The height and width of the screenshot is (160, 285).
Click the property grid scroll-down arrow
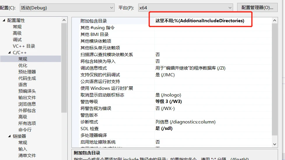274,144
